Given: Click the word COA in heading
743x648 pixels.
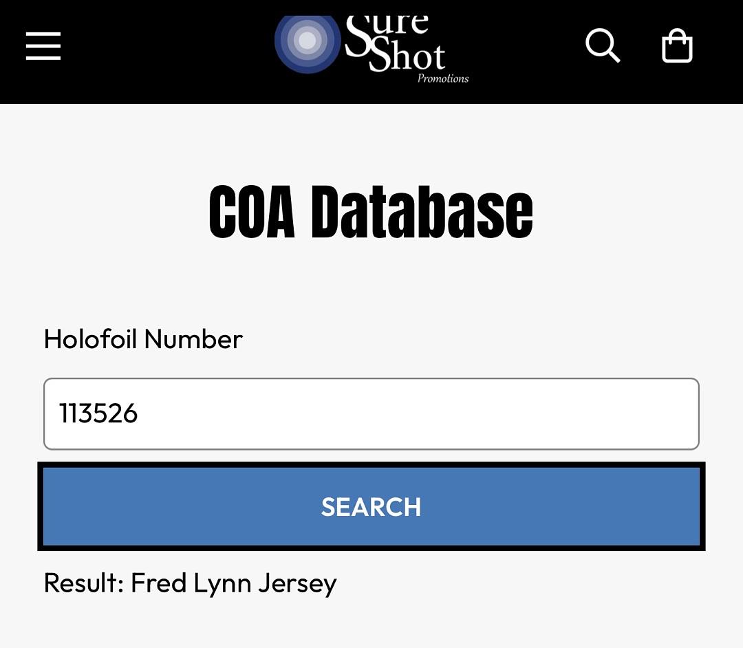Looking at the screenshot, I should click(x=252, y=212).
